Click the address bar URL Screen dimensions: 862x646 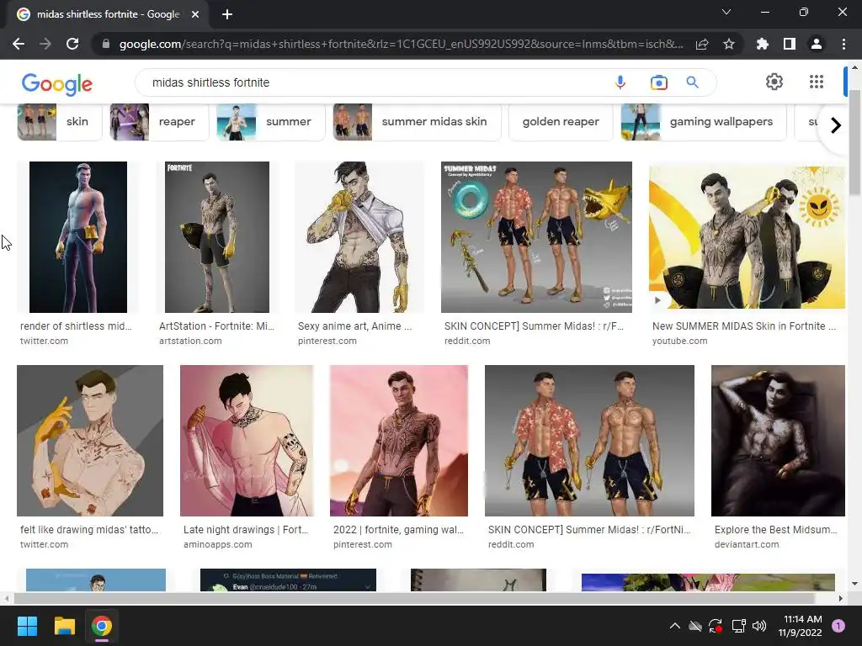(401, 44)
